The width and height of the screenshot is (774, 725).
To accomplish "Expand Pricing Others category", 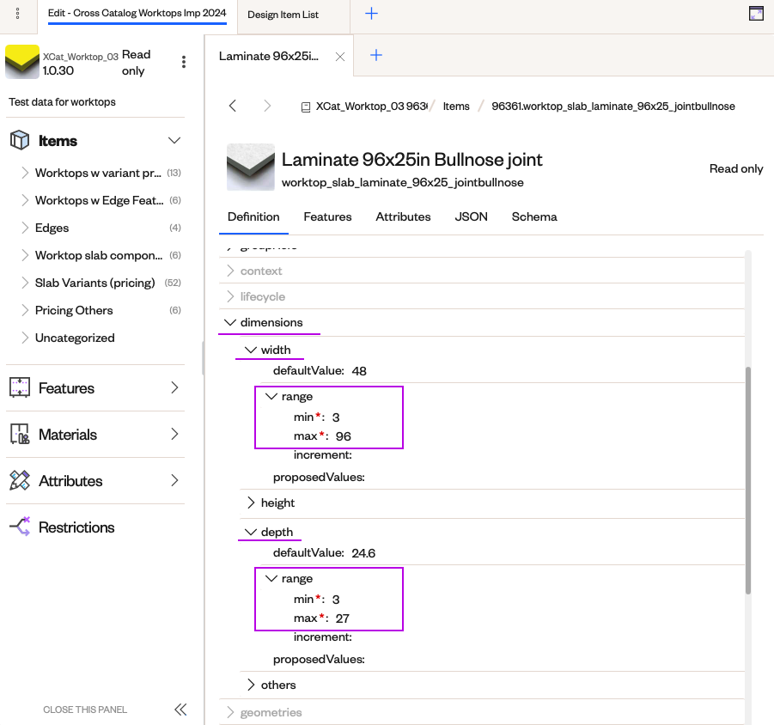I will [25, 310].
